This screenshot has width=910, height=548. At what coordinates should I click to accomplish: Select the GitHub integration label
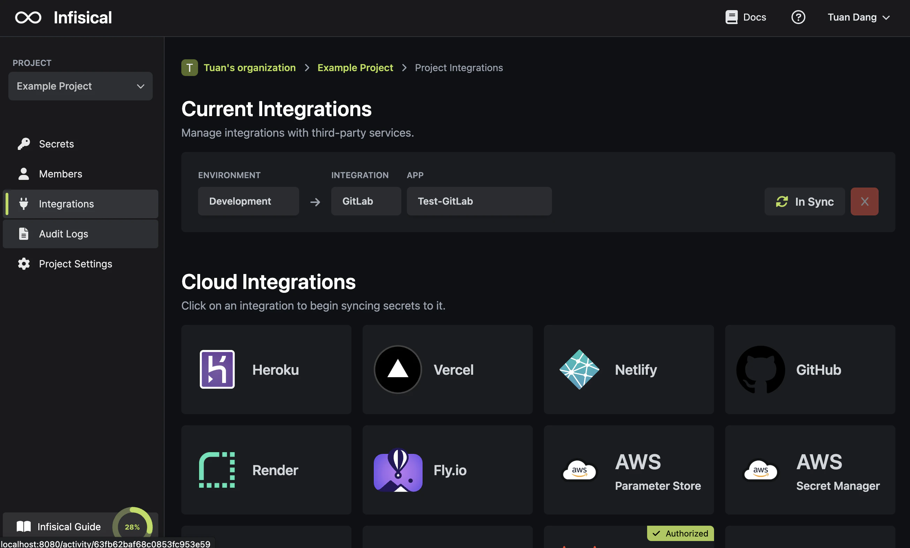click(x=818, y=370)
